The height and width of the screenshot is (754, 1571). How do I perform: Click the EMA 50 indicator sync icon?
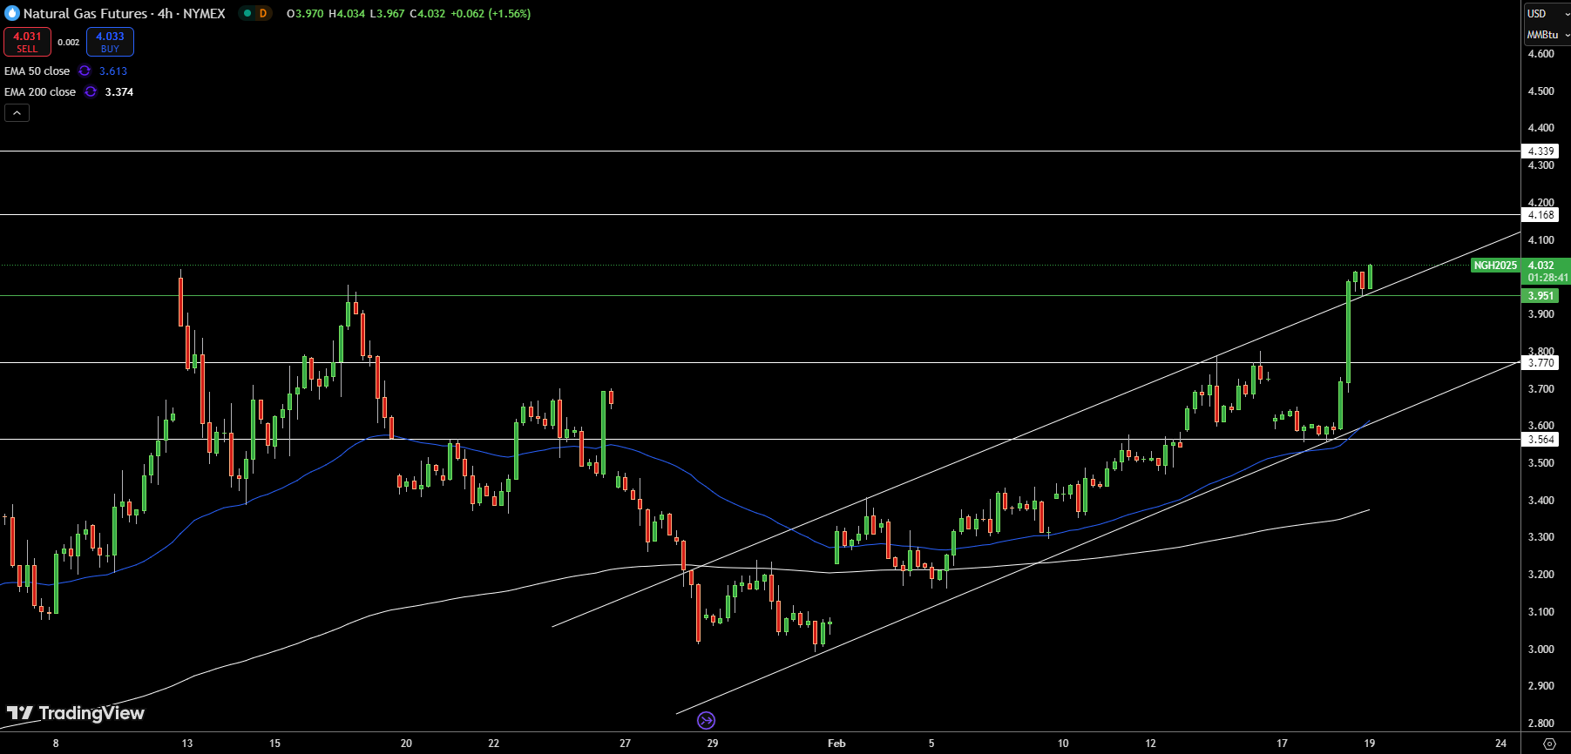tap(85, 71)
